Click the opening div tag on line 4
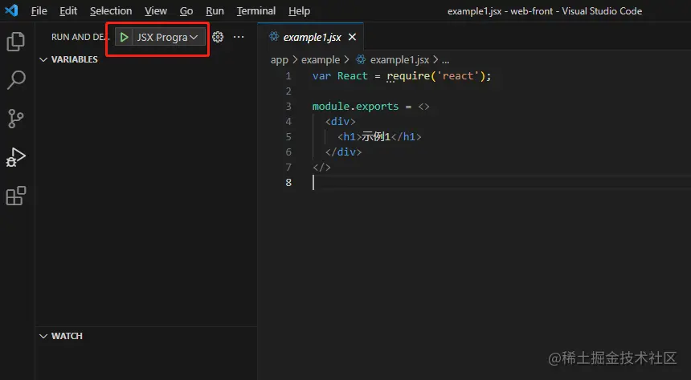Viewport: 691px width, 380px height. tap(340, 121)
